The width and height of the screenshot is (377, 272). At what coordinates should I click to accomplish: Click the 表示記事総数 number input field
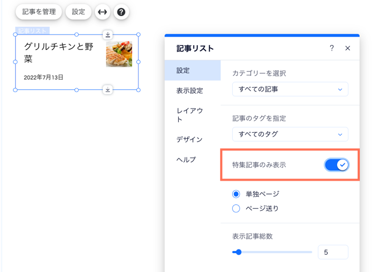pos(333,252)
